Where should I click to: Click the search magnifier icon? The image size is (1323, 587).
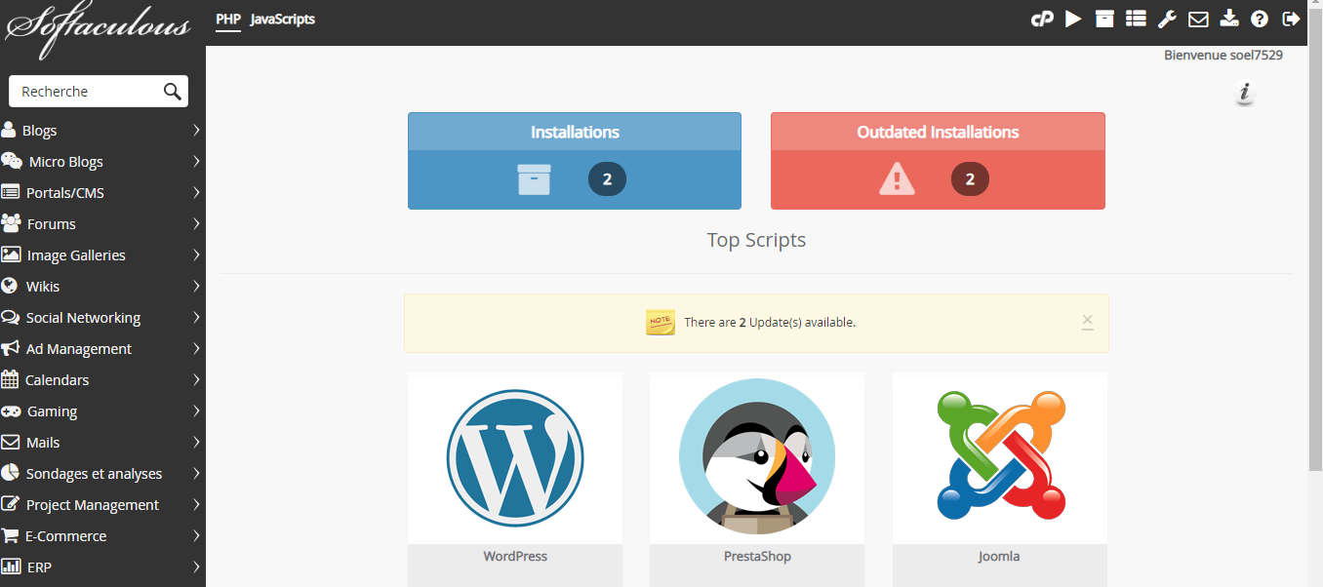tap(173, 92)
